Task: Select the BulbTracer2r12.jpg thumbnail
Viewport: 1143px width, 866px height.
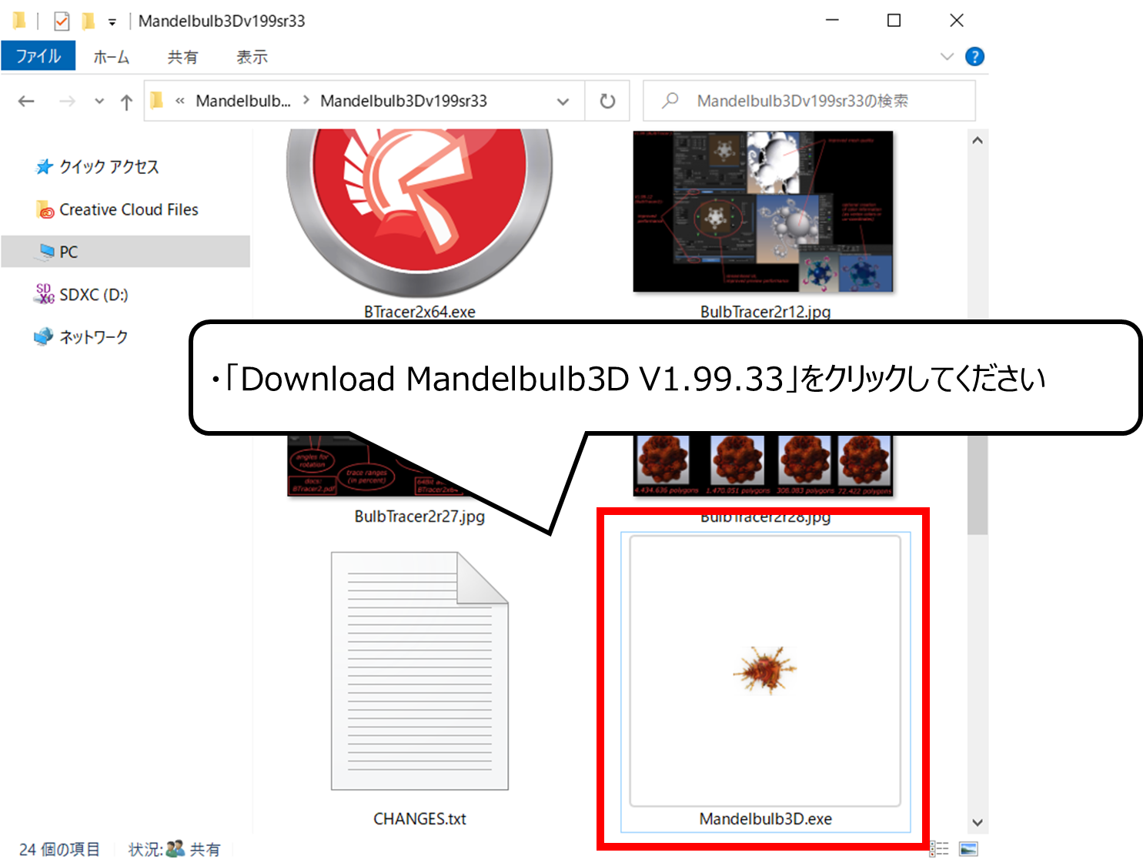Action: click(x=764, y=211)
